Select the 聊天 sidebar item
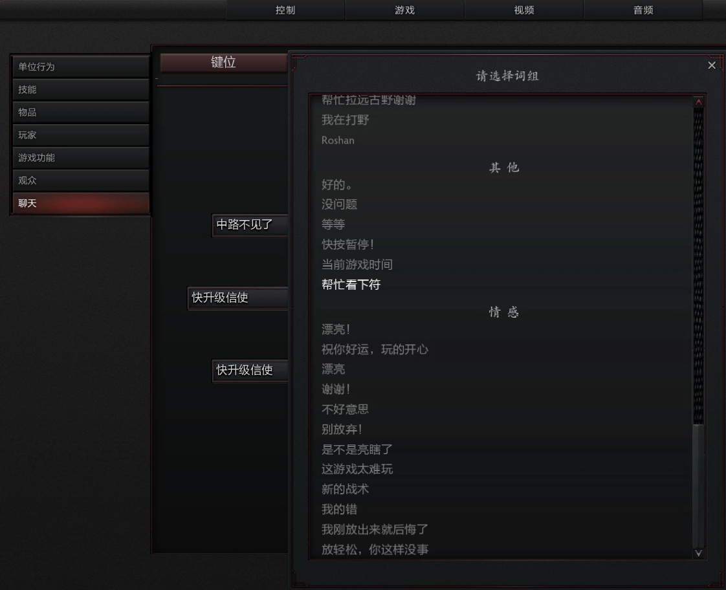This screenshot has height=590, width=726. (x=81, y=203)
